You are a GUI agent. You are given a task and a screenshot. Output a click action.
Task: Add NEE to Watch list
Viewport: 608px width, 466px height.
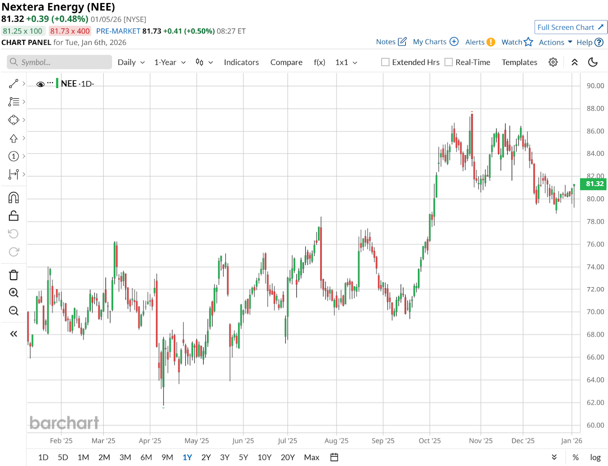(x=517, y=42)
